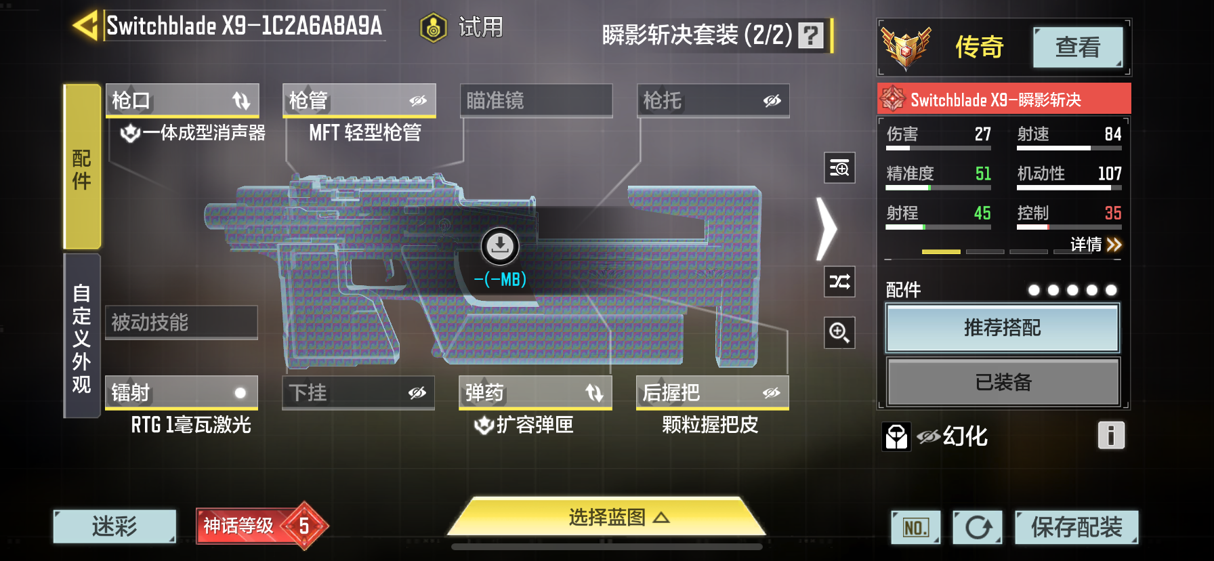The image size is (1214, 561).
Task: Click the shuffle random icon
Action: [839, 281]
